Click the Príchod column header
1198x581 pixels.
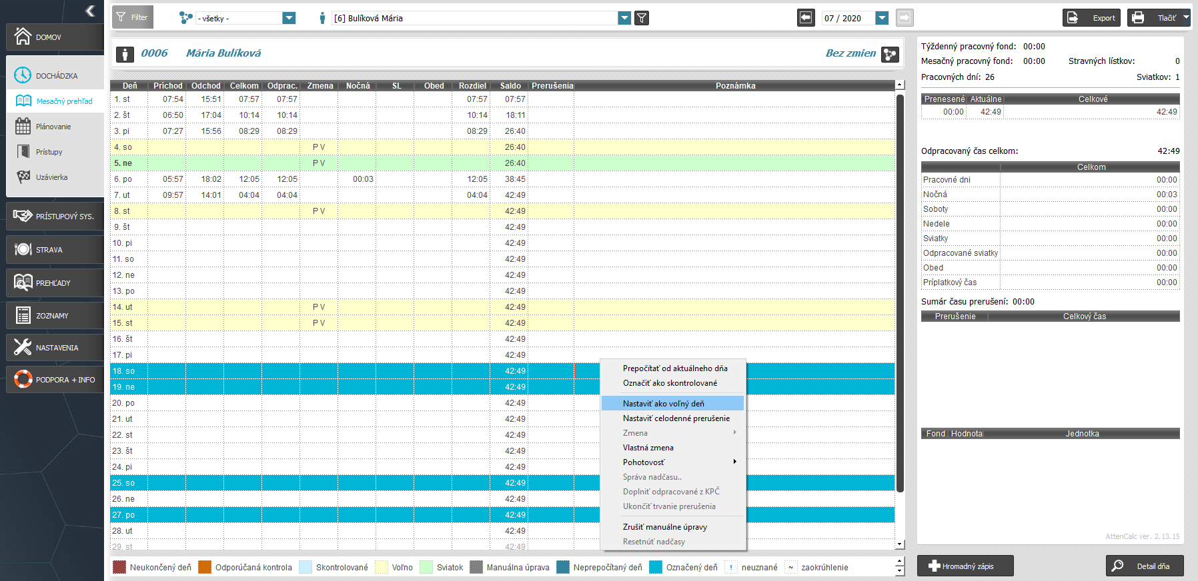click(x=167, y=85)
